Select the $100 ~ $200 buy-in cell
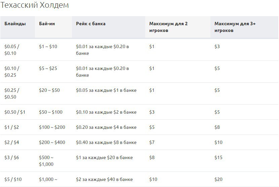This screenshot has height=187, width=279. pyautogui.click(x=52, y=127)
